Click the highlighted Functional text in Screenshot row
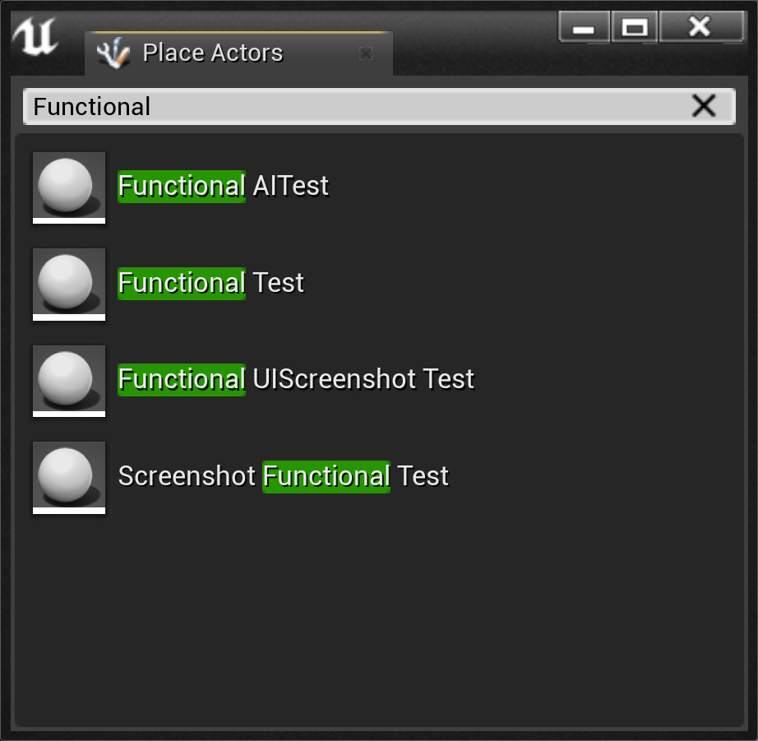 (x=326, y=477)
